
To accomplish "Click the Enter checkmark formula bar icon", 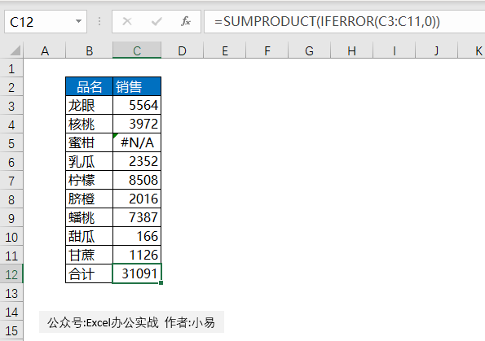I will tap(157, 21).
